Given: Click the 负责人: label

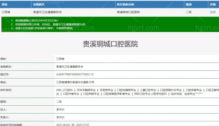Looking at the screenshot, I should (5, 117).
